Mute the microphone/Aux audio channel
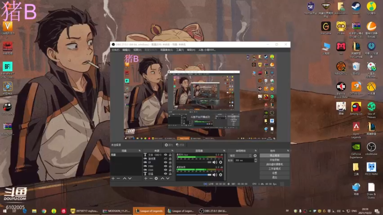Viewport: 383px width, 215px height. point(214,162)
